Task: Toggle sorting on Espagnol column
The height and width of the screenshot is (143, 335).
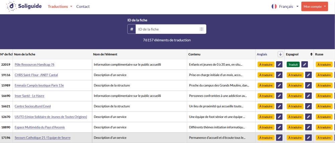Action: pyautogui.click(x=312, y=54)
